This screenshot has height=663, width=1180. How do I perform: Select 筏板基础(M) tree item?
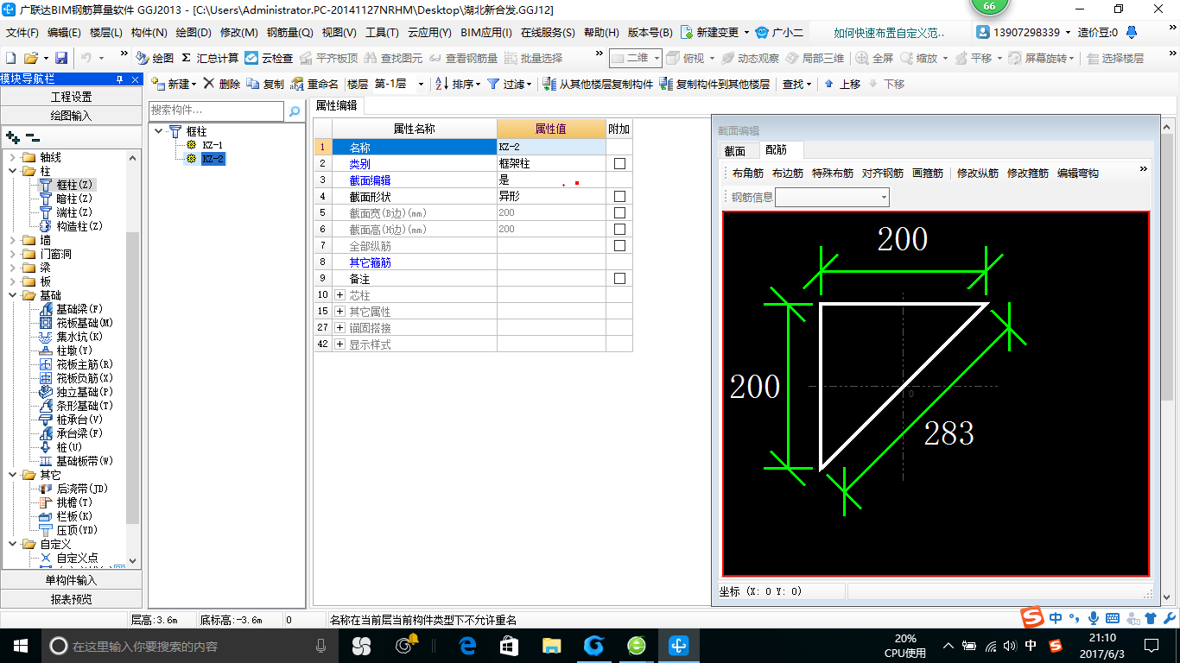click(76, 323)
